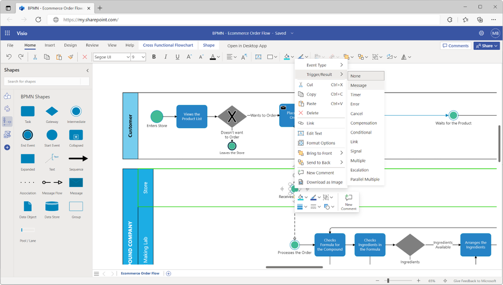Toggle Italic formatting
This screenshot has width=503, height=285.
coord(166,57)
